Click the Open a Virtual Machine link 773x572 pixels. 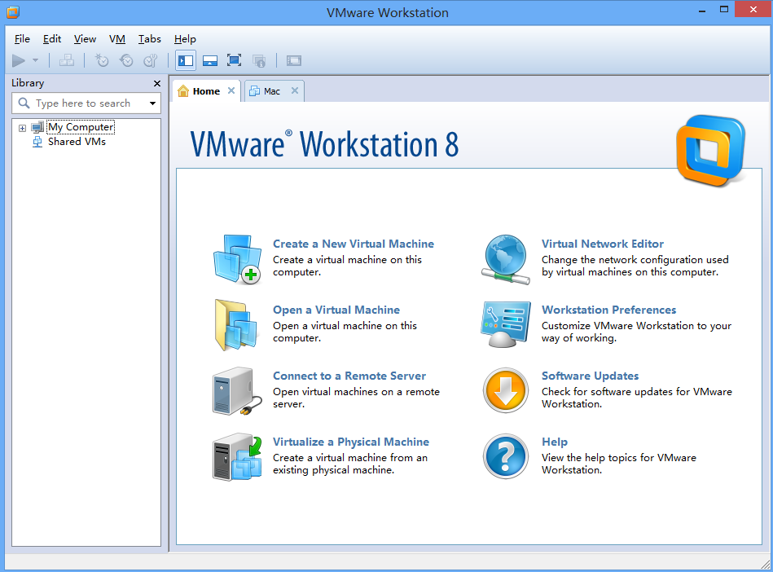(x=336, y=310)
